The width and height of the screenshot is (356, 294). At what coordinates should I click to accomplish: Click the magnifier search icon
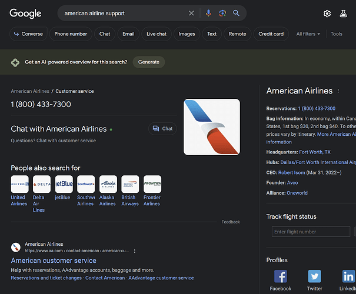point(237,13)
